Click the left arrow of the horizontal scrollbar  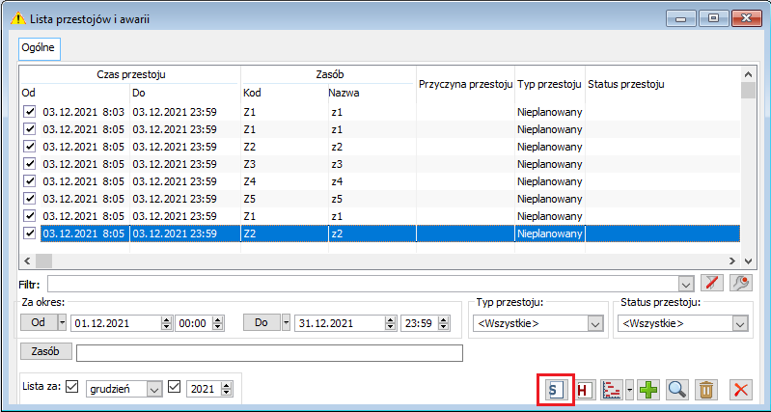(x=28, y=261)
